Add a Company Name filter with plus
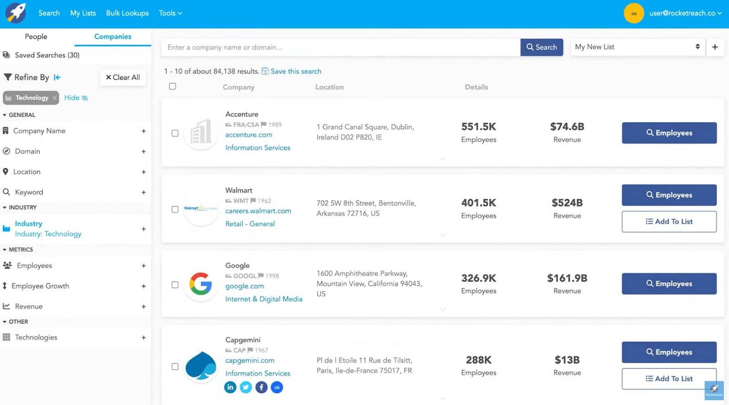The height and width of the screenshot is (405, 729). tap(144, 131)
